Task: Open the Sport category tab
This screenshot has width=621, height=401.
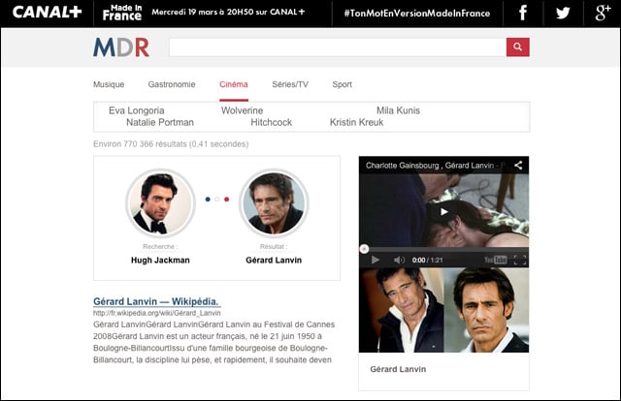Action: (343, 84)
